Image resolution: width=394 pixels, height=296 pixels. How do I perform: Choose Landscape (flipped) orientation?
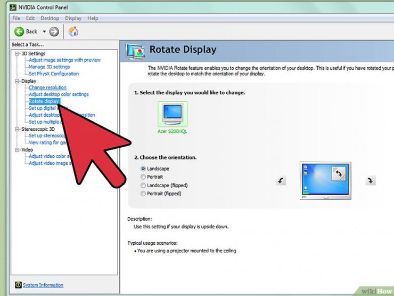tap(143, 185)
